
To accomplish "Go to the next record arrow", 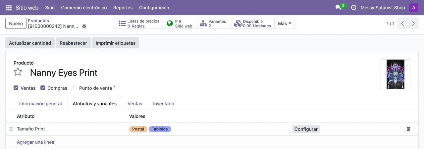I will [413, 24].
